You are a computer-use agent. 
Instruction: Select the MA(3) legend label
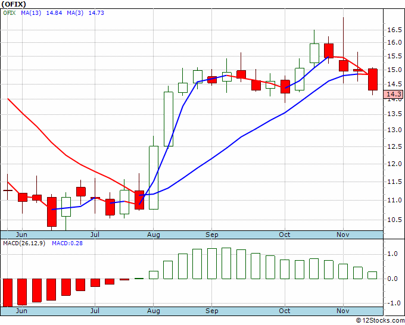(75, 12)
